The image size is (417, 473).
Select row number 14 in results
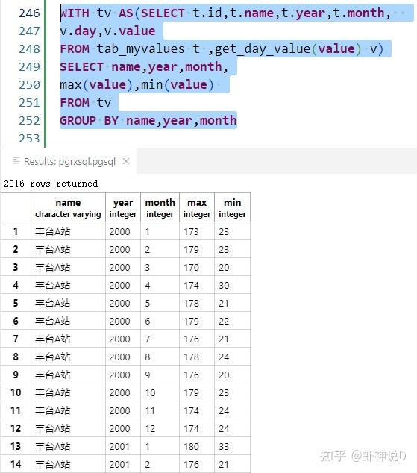16,464
